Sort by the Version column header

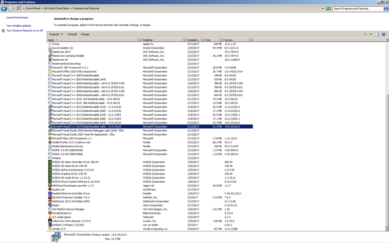point(236,40)
